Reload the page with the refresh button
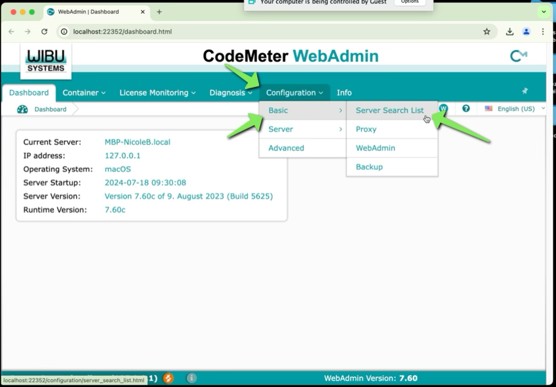This screenshot has height=387, width=556. pyautogui.click(x=44, y=31)
